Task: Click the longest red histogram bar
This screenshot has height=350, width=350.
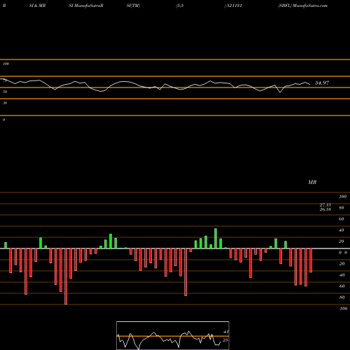Action: click(x=66, y=276)
